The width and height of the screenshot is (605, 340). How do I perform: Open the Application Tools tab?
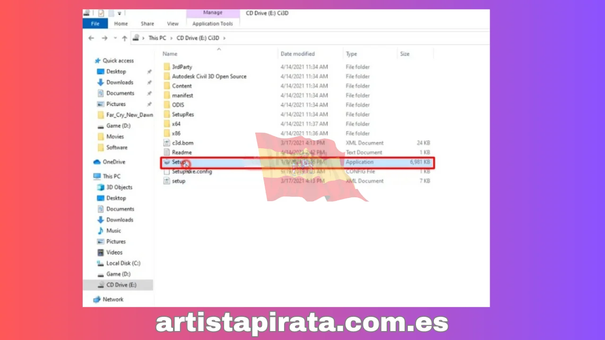click(212, 24)
